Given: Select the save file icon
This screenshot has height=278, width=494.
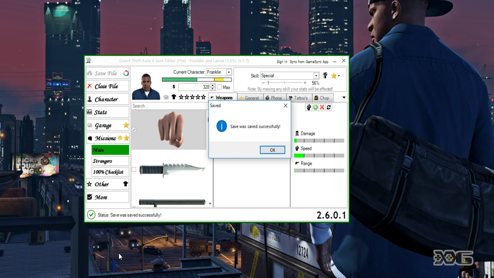Looking at the screenshot, I should pyautogui.click(x=90, y=73).
